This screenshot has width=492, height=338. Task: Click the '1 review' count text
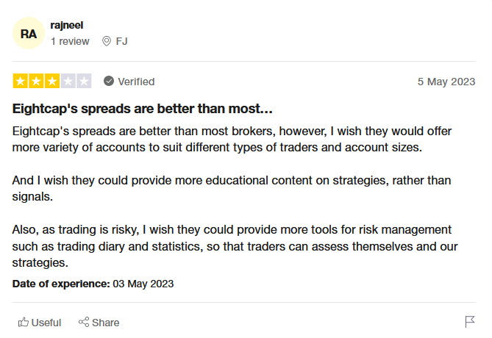point(70,41)
